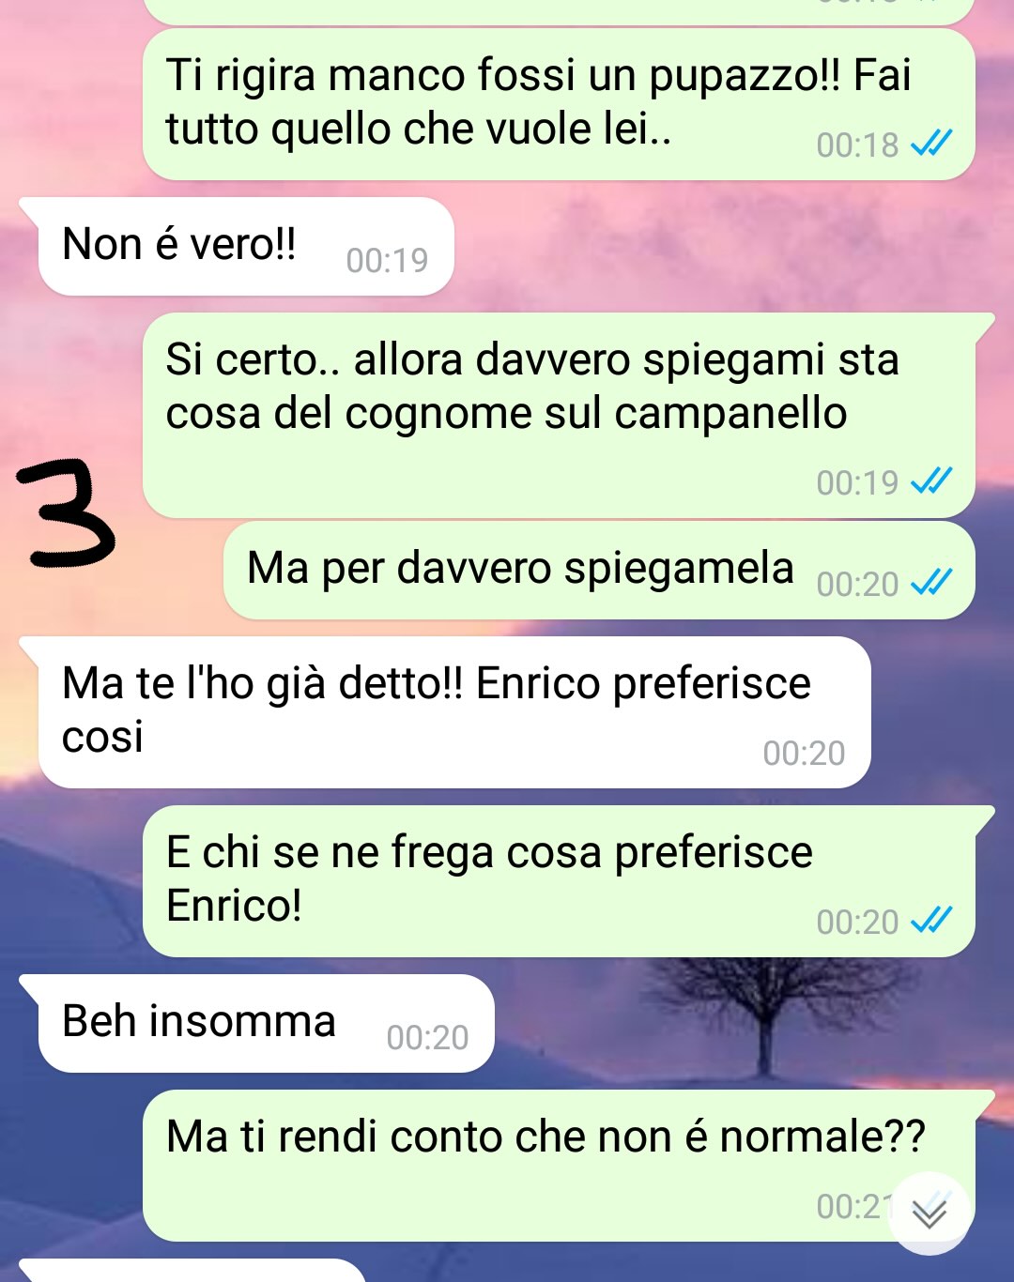This screenshot has width=1014, height=1282.
Task: Select the 'Ma te l'ho già detto!!' message
Action: [454, 712]
